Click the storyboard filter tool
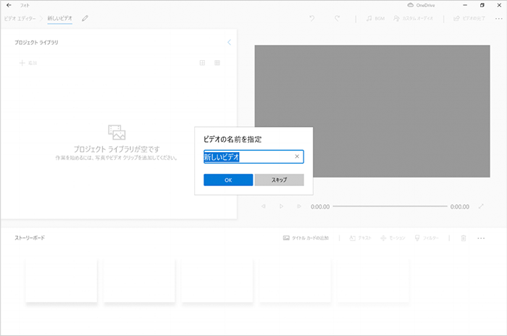This screenshot has width=507, height=336. pyautogui.click(x=427, y=238)
